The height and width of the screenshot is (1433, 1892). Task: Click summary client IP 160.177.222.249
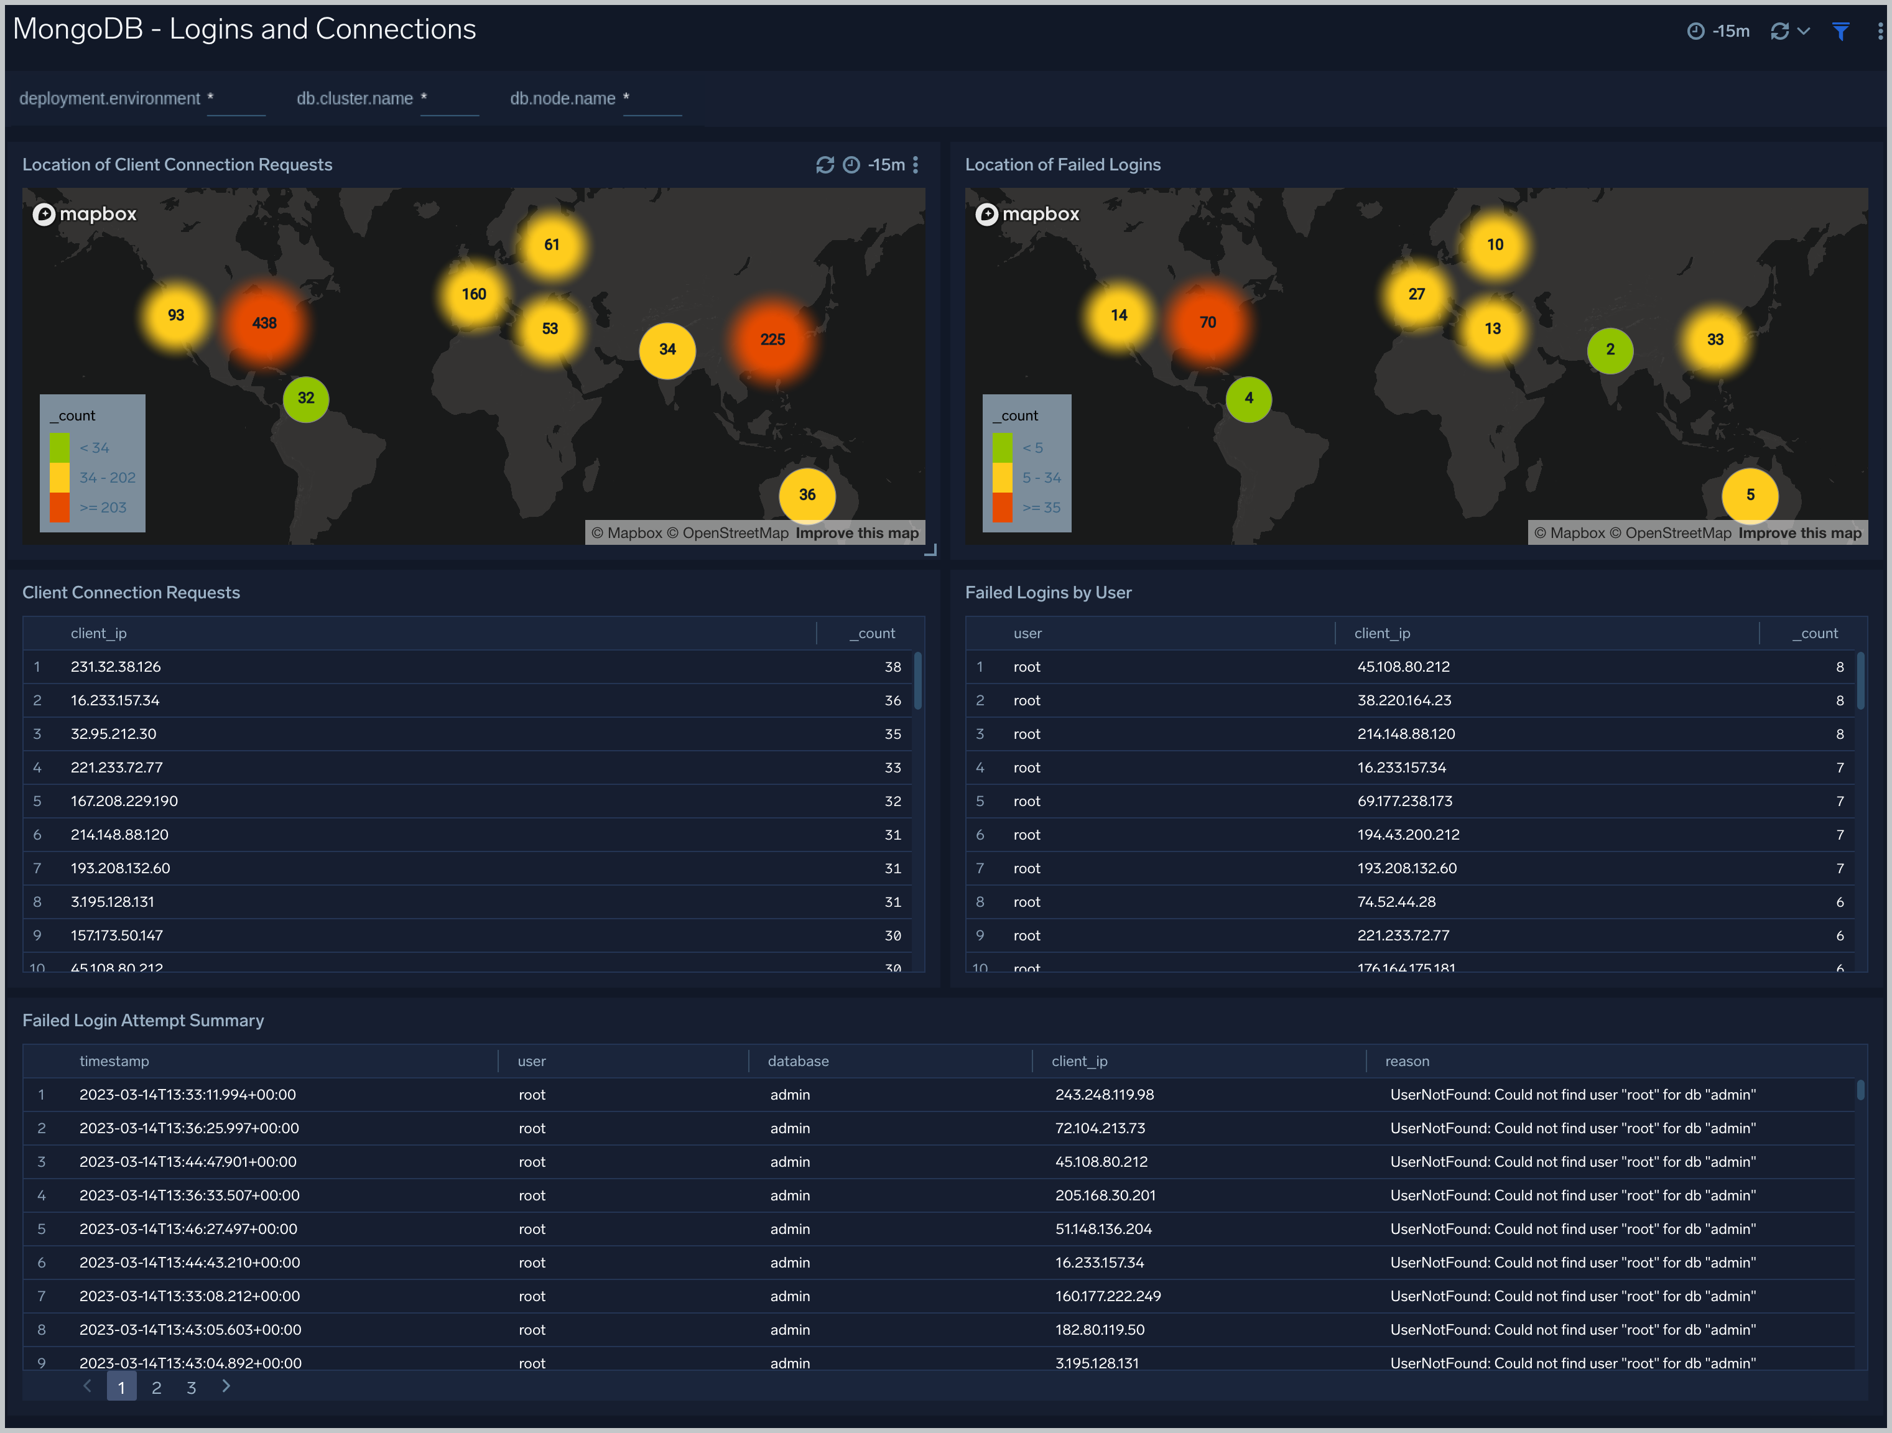pos(1108,1297)
